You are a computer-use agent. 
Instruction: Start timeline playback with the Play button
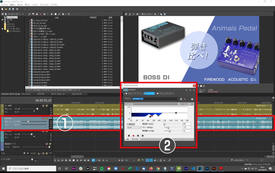coord(66,160)
